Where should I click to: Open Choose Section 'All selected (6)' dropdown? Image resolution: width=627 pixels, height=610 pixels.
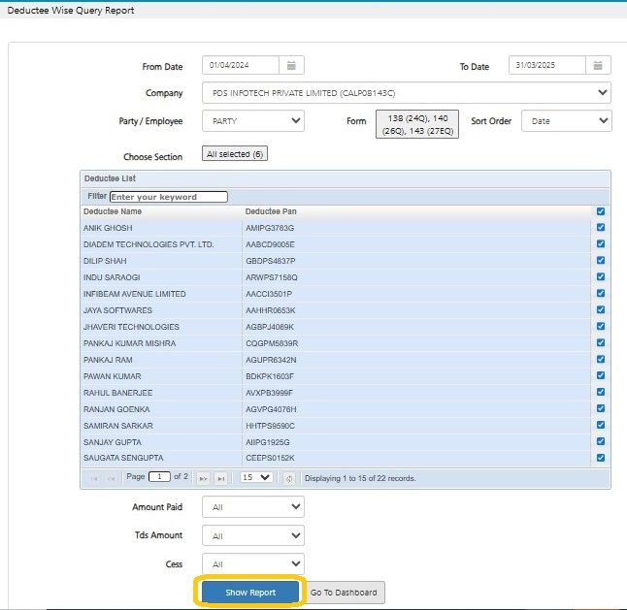coord(235,154)
